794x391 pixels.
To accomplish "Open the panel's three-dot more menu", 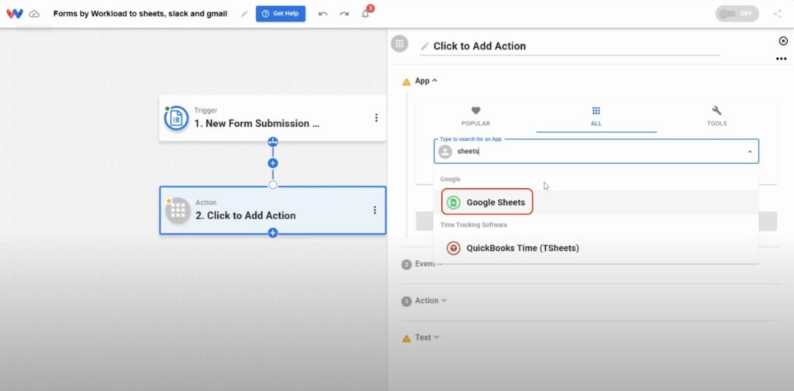I will pos(782,59).
